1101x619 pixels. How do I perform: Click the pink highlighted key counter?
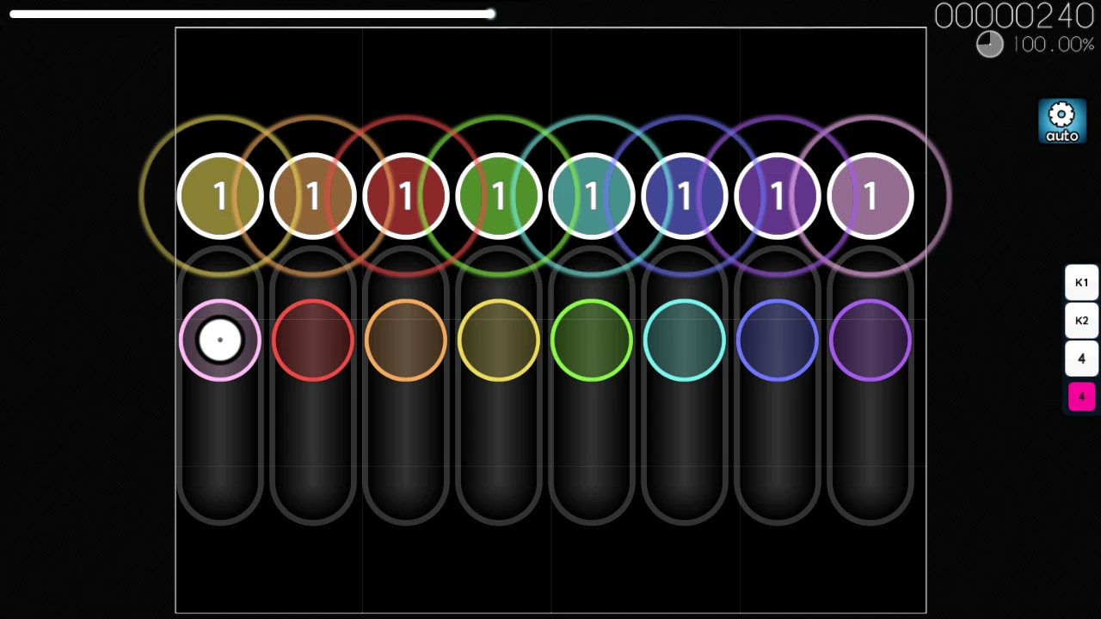(x=1081, y=396)
